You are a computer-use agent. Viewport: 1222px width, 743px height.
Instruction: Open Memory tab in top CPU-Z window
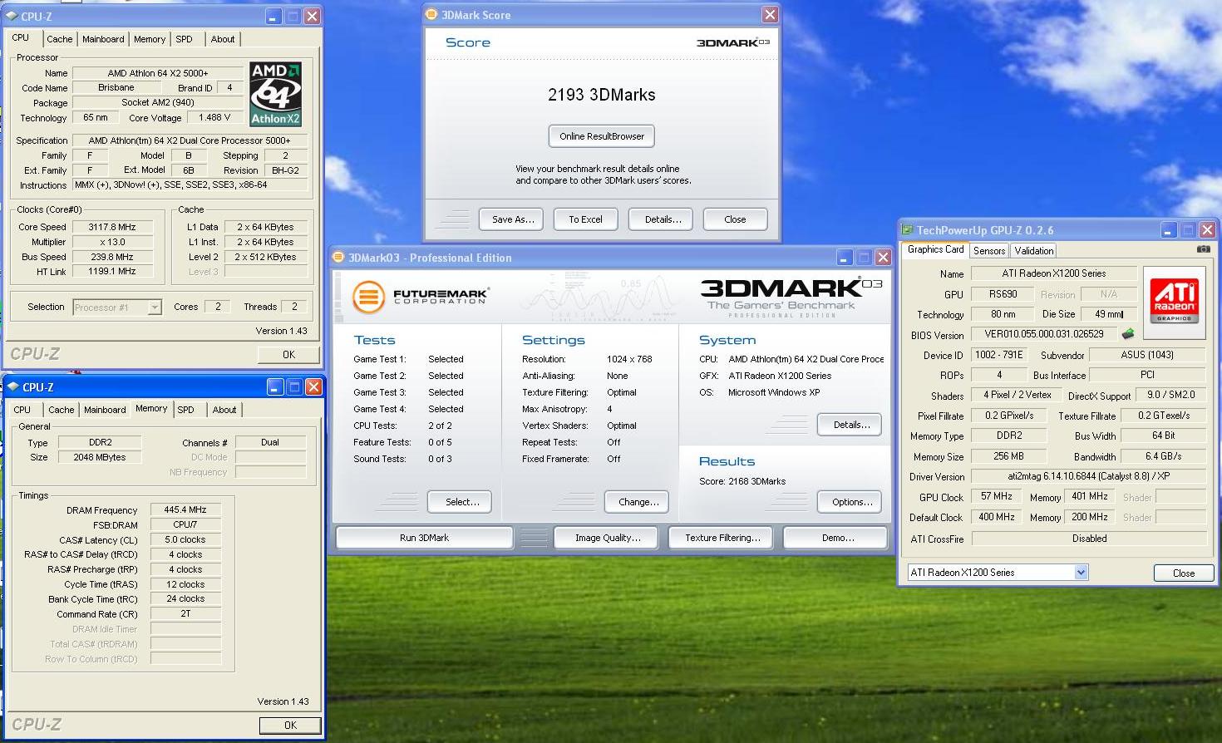[x=150, y=39]
